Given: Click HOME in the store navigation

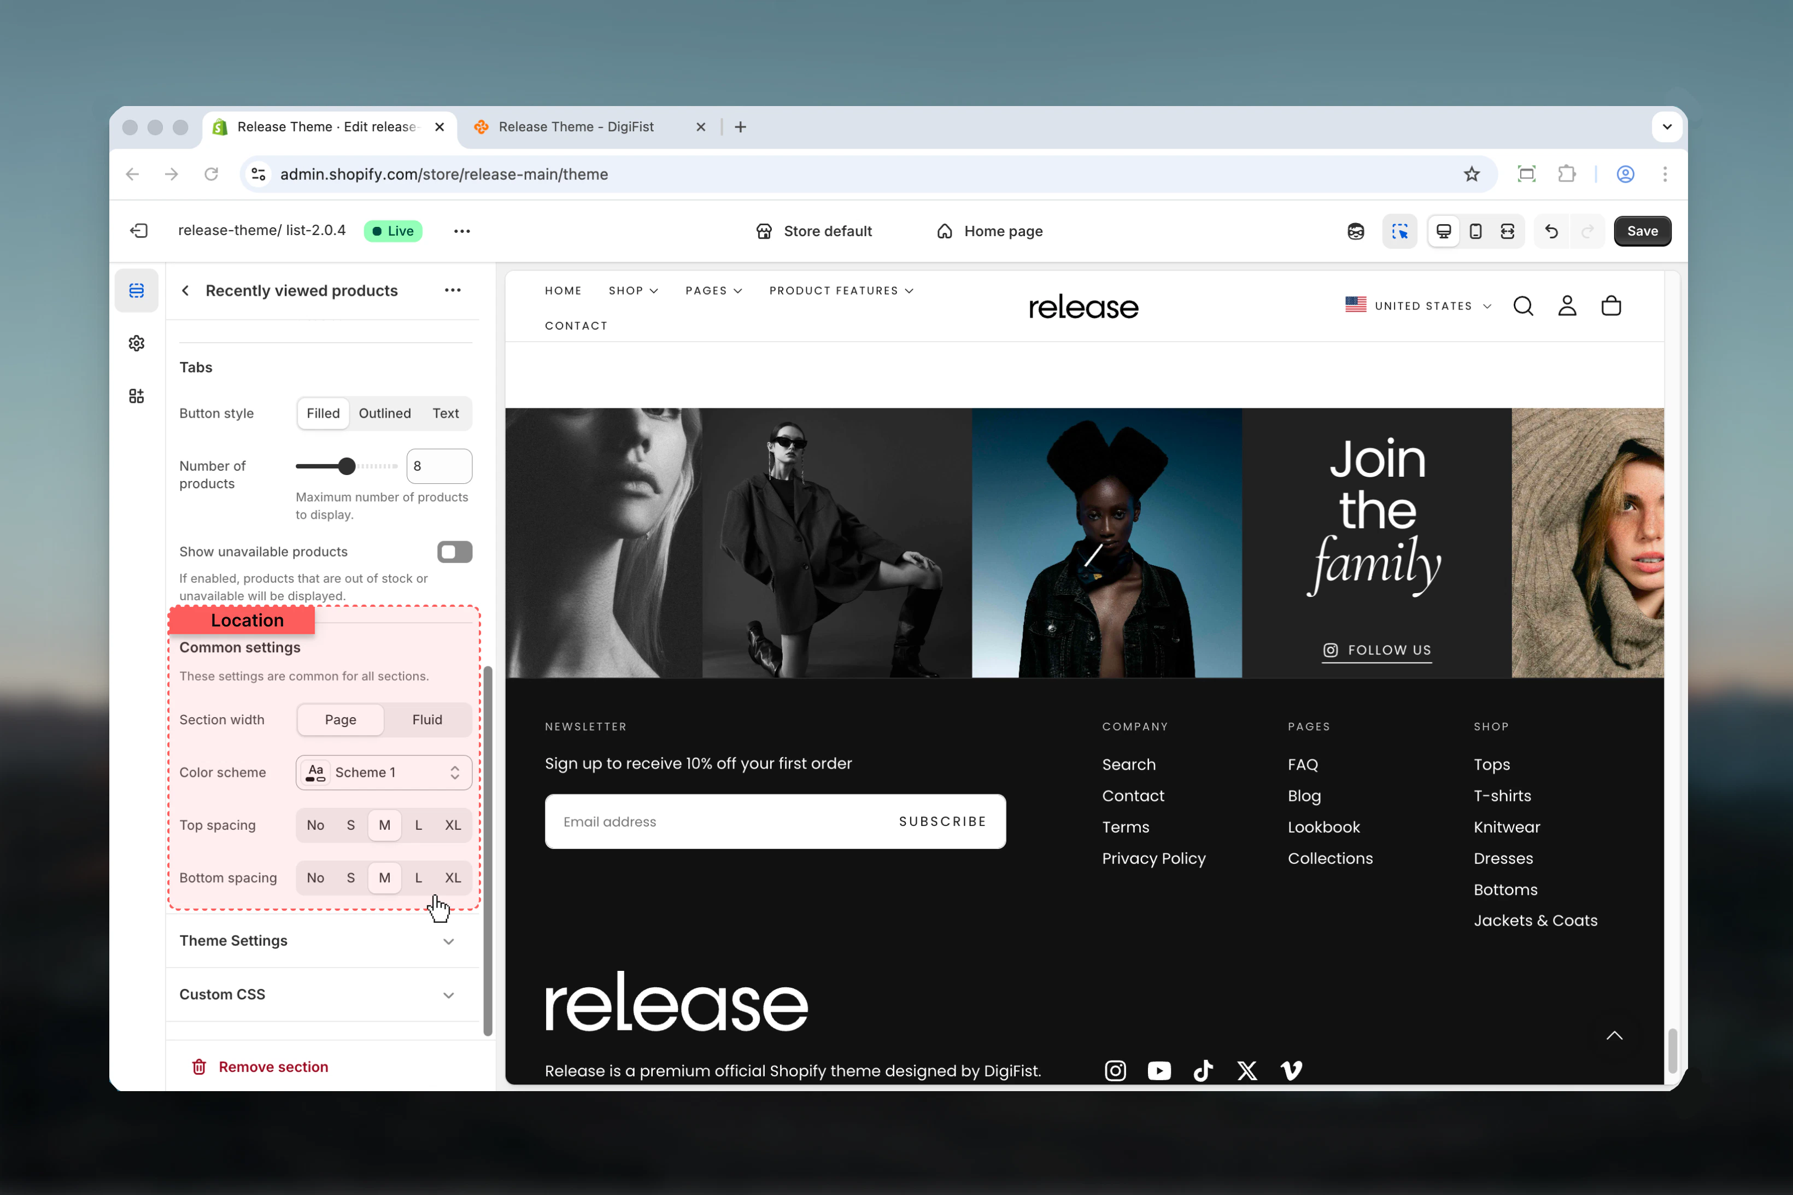Looking at the screenshot, I should coord(563,290).
